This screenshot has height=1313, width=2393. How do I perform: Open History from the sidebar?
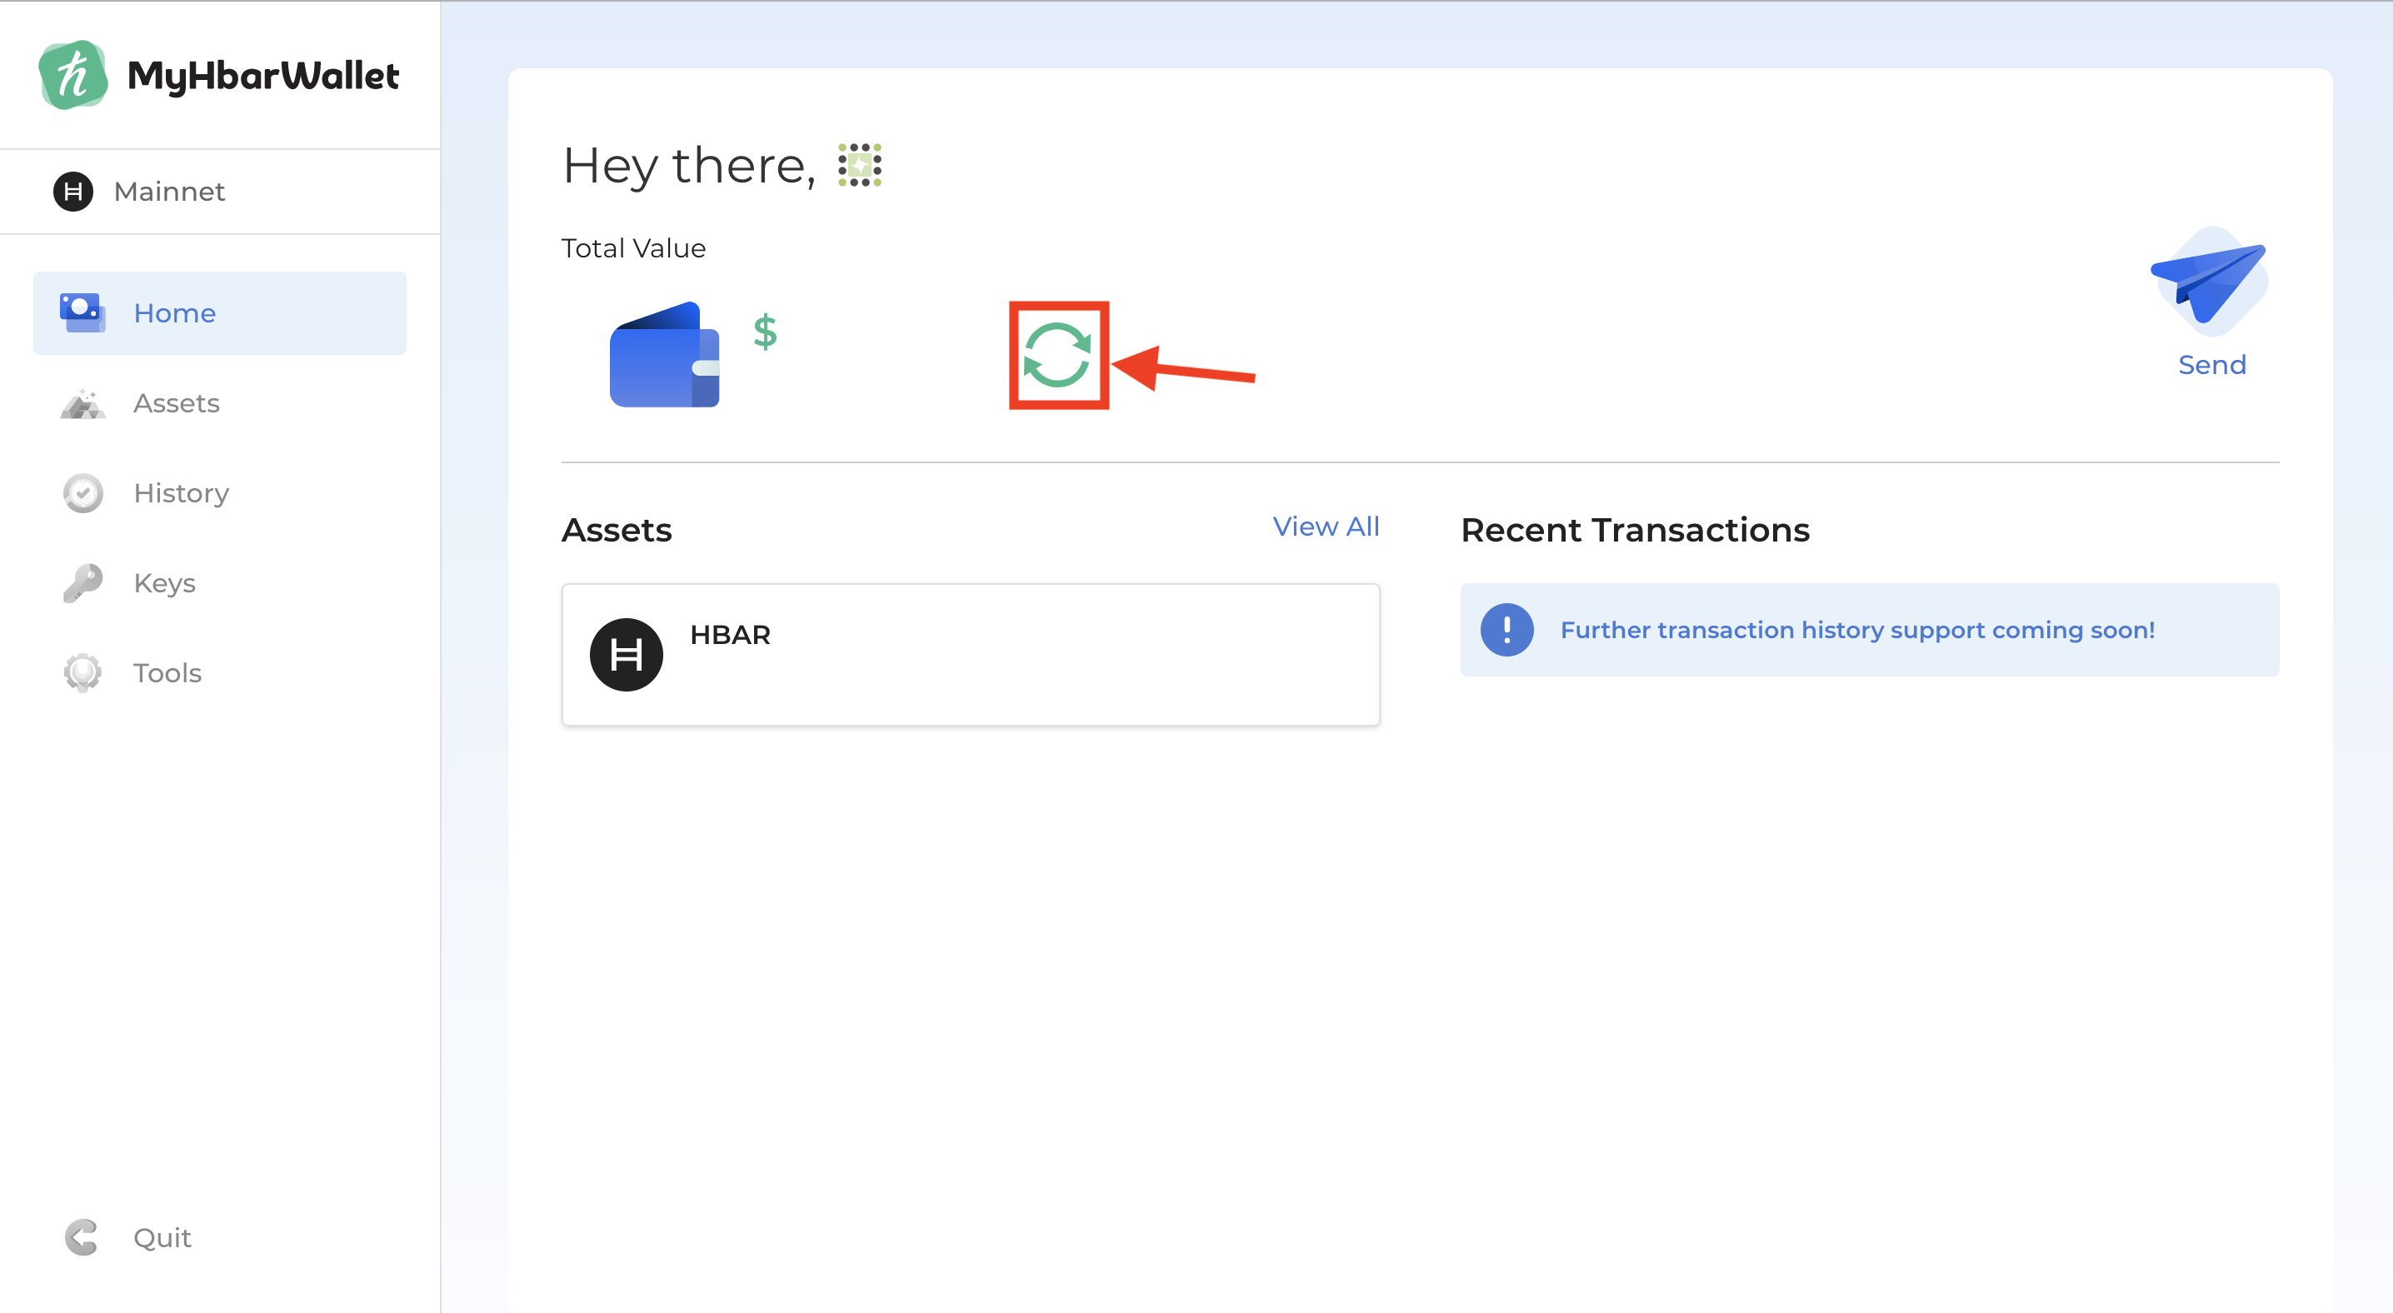pyautogui.click(x=180, y=493)
